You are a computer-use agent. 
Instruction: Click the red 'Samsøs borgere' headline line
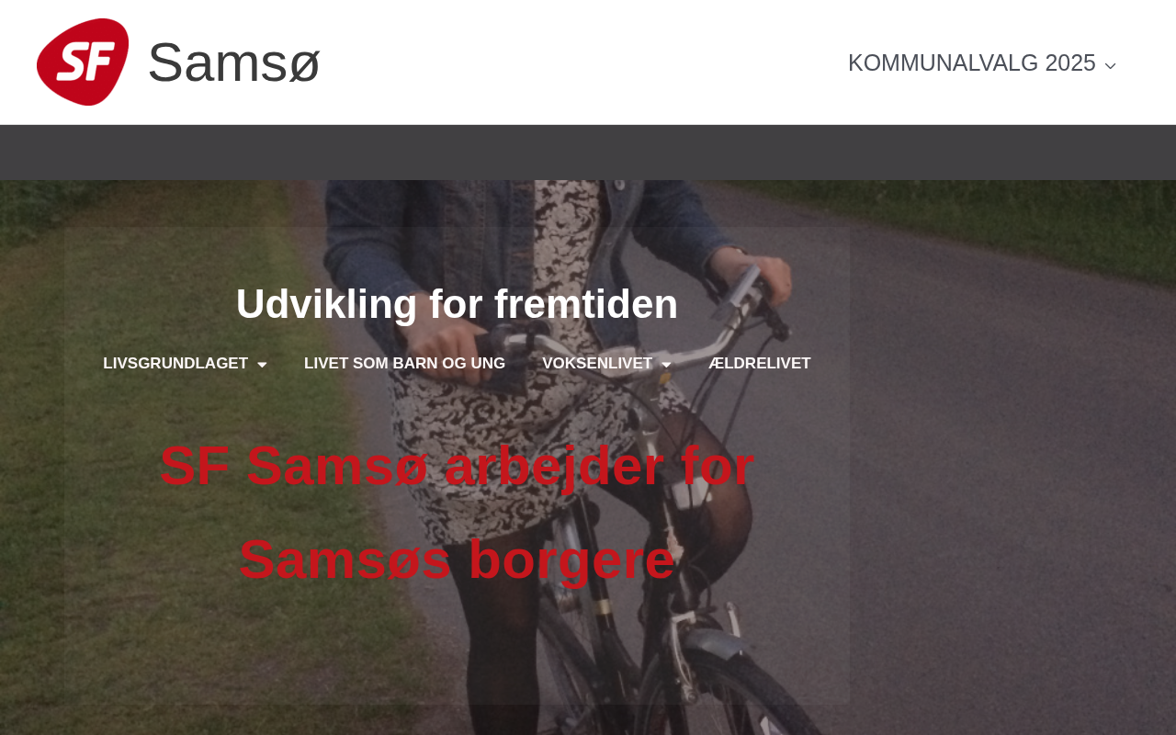click(457, 559)
